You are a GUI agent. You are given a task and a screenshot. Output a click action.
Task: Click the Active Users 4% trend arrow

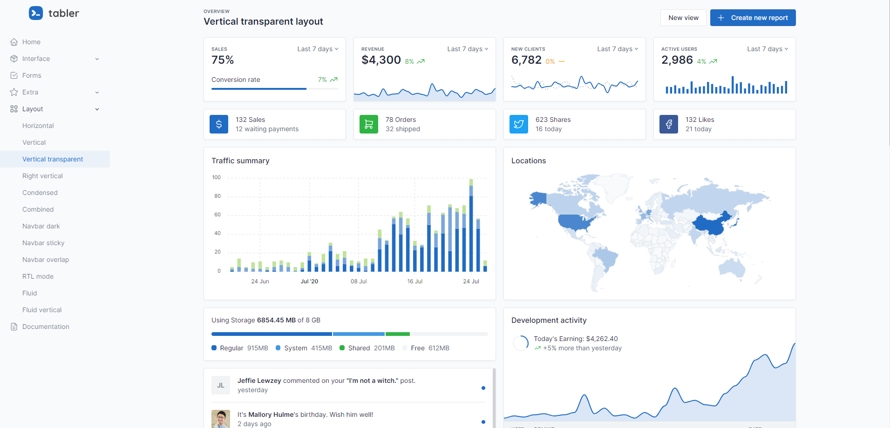(713, 61)
